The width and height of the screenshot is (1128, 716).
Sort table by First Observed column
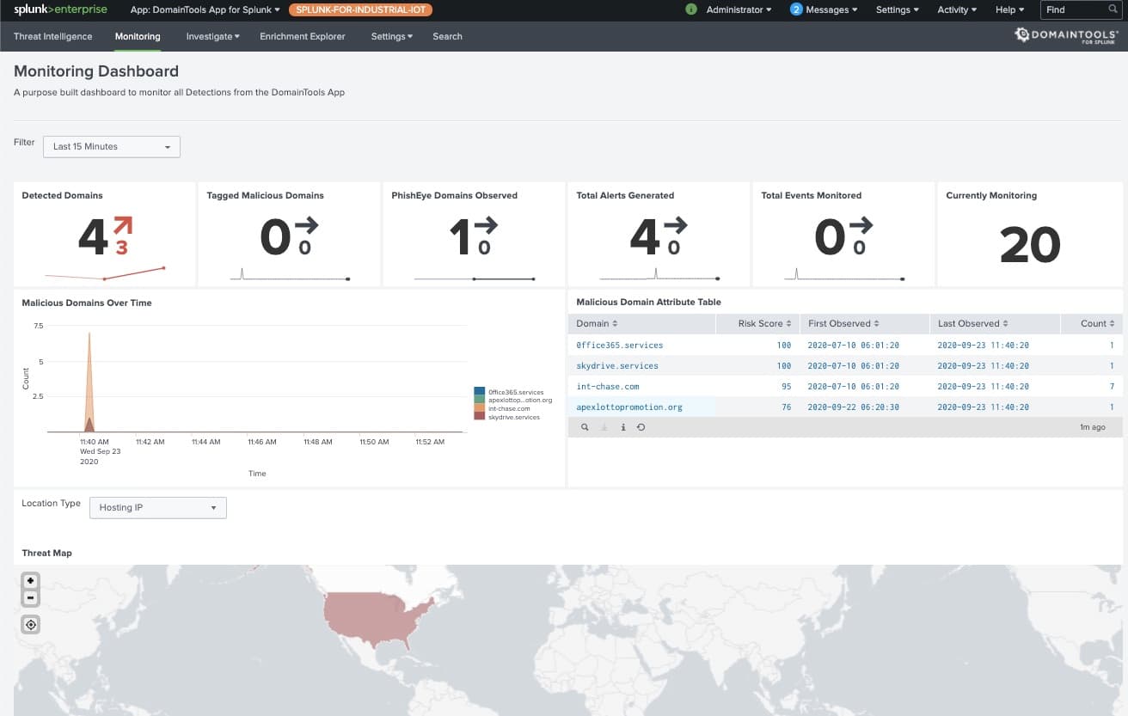(865, 323)
